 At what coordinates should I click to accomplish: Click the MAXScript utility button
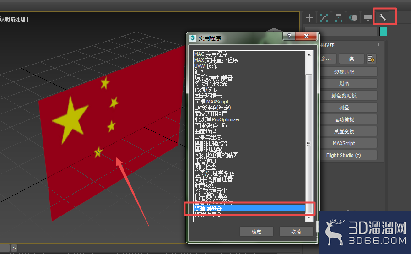click(344, 143)
